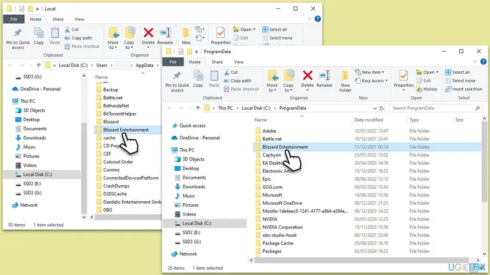This screenshot has height=275, width=490.
Task: Refresh the ProgramData folder view
Action: pos(382,108)
